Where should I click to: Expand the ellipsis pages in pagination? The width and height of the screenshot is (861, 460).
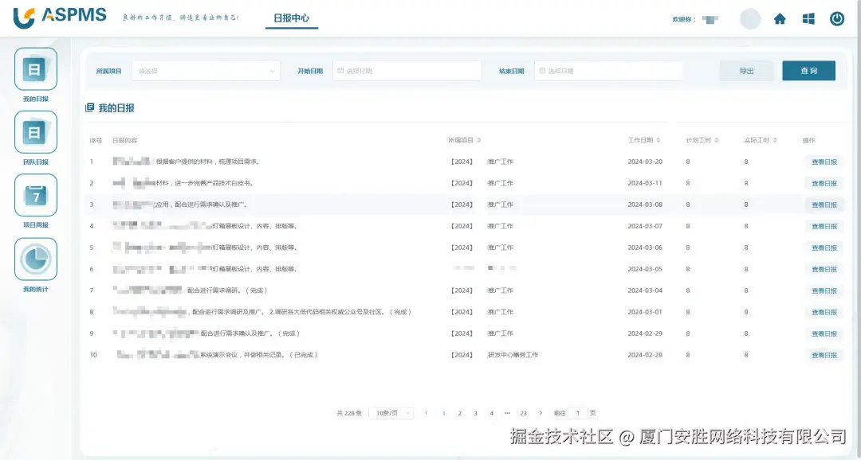pyautogui.click(x=507, y=412)
